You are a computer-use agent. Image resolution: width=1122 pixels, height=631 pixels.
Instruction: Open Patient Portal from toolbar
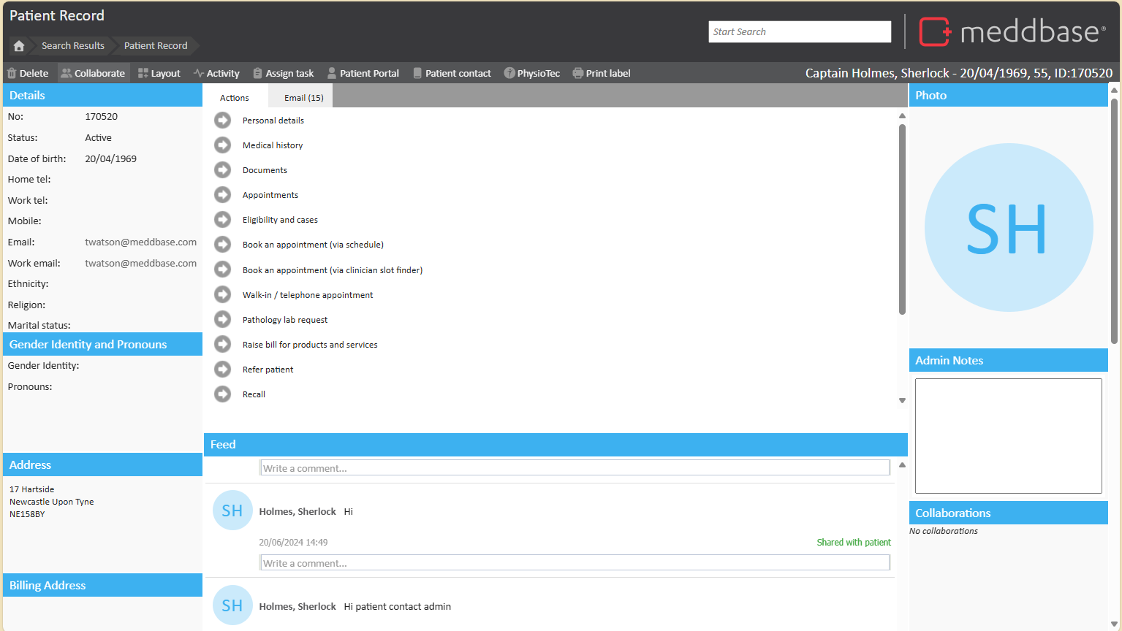coord(363,73)
